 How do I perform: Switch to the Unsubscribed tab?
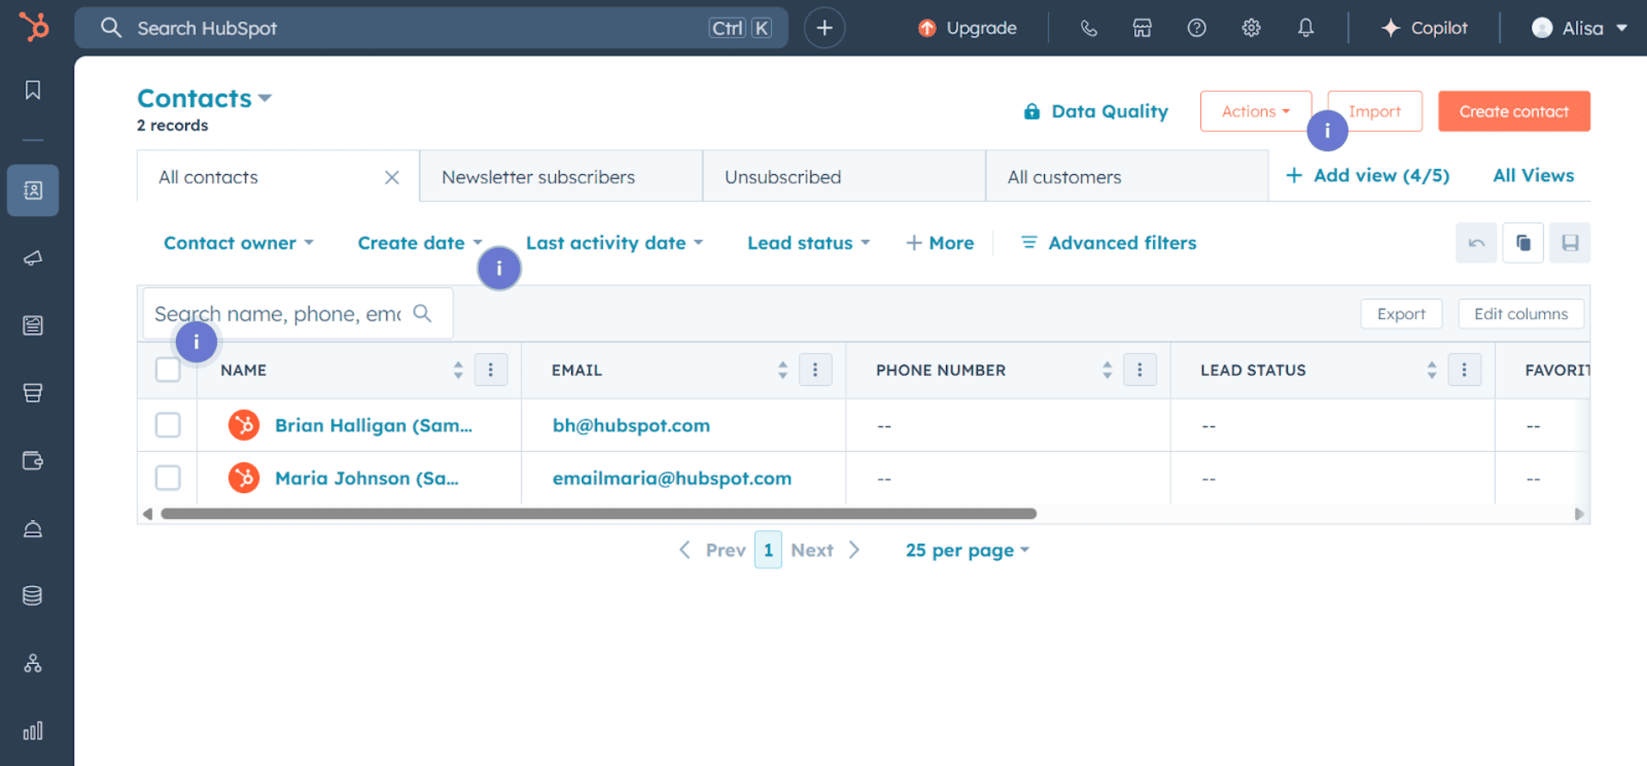tap(844, 177)
